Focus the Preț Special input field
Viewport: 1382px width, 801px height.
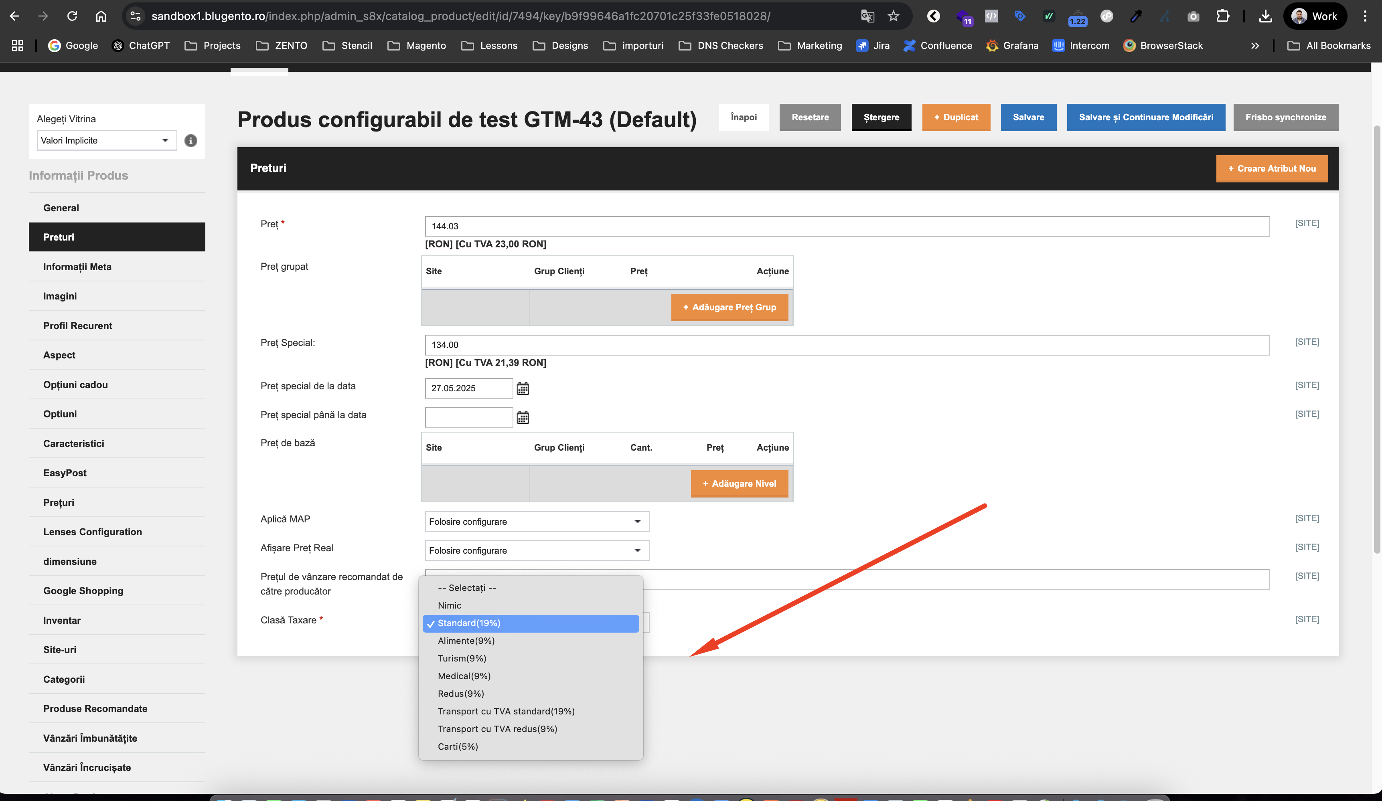coord(847,345)
